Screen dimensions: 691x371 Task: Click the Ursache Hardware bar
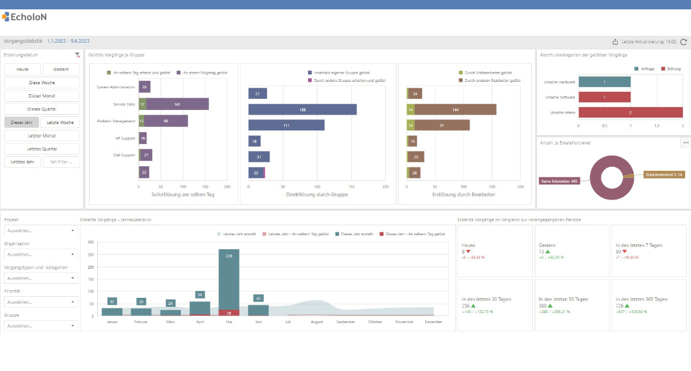[x=604, y=82]
